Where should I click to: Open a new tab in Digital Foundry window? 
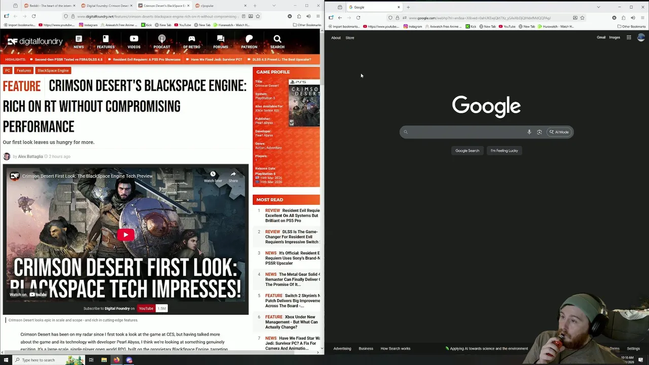(x=255, y=6)
